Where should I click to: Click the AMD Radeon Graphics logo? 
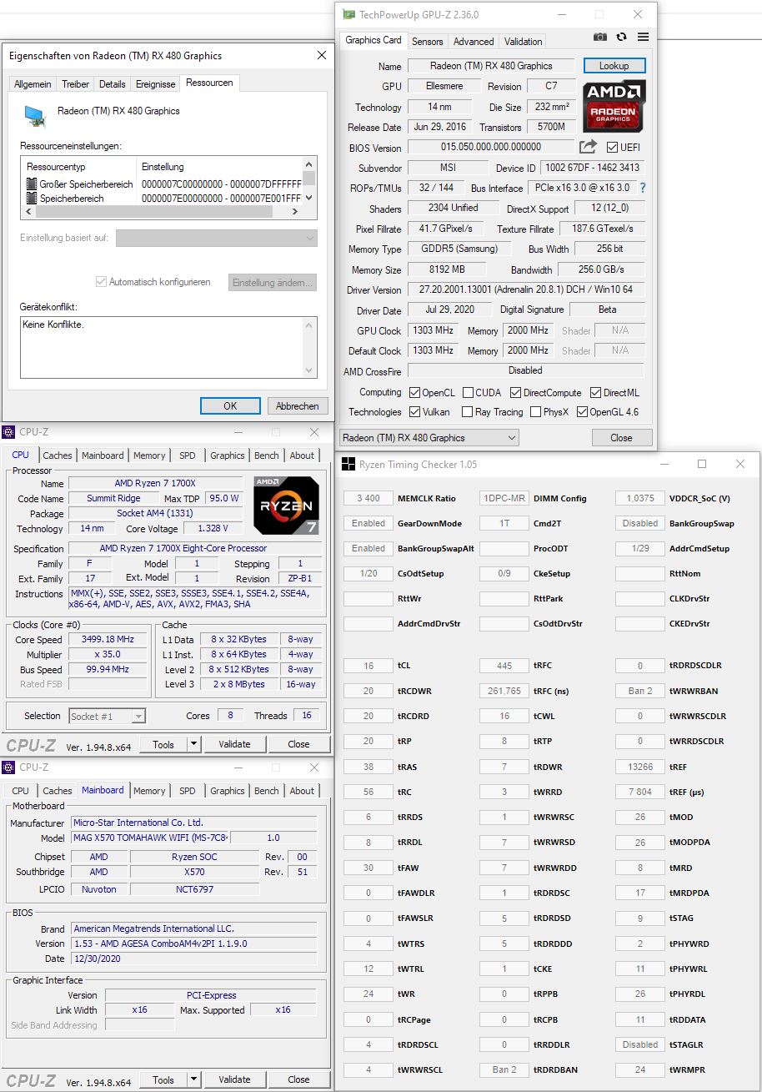(x=614, y=106)
